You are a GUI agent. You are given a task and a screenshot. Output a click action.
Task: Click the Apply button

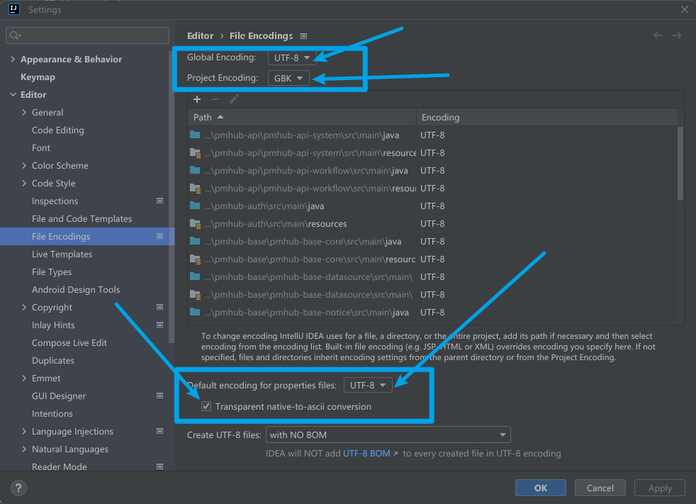coord(660,488)
